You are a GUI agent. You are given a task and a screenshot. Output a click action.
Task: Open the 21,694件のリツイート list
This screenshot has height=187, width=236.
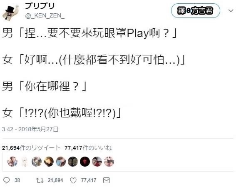(x=31, y=148)
